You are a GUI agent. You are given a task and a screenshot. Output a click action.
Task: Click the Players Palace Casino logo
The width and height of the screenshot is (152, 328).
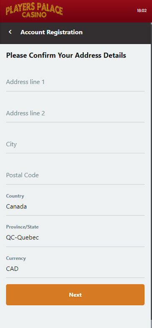click(34, 11)
